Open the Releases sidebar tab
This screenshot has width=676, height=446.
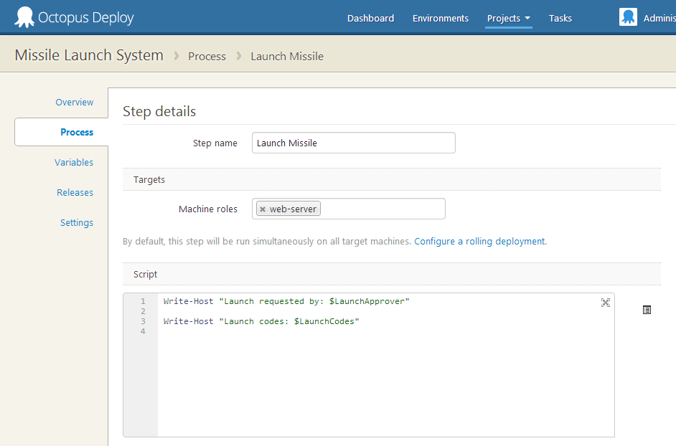tap(75, 193)
